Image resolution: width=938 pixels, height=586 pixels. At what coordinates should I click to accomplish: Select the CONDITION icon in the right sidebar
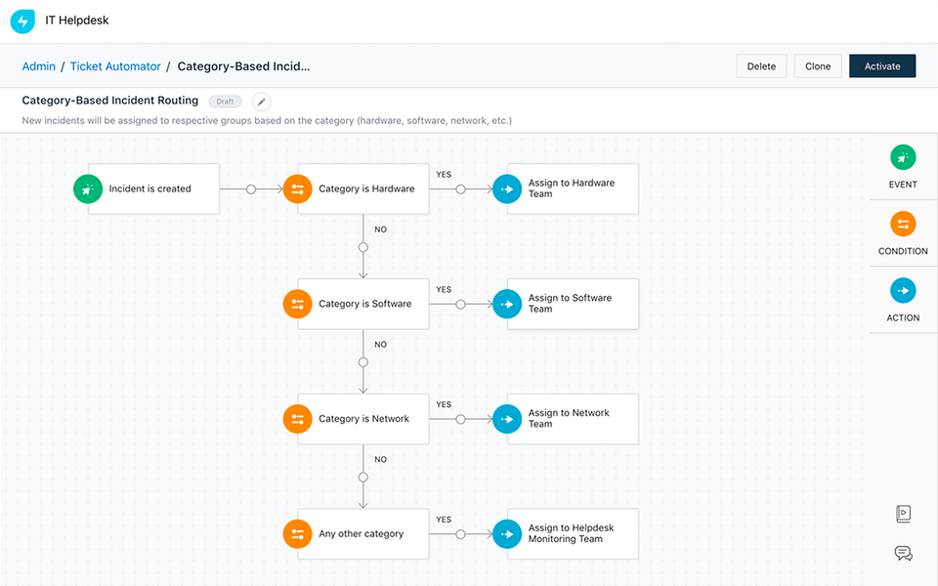tap(902, 224)
